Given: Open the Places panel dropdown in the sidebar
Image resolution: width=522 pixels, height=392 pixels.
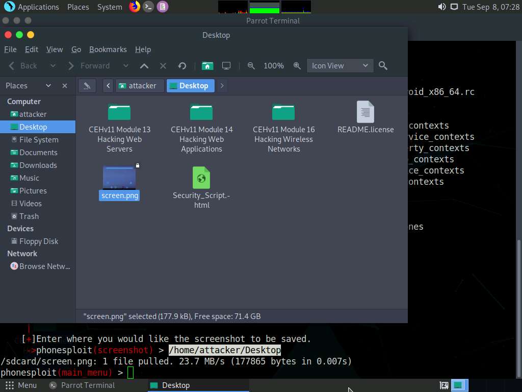Looking at the screenshot, I should click(48, 85).
